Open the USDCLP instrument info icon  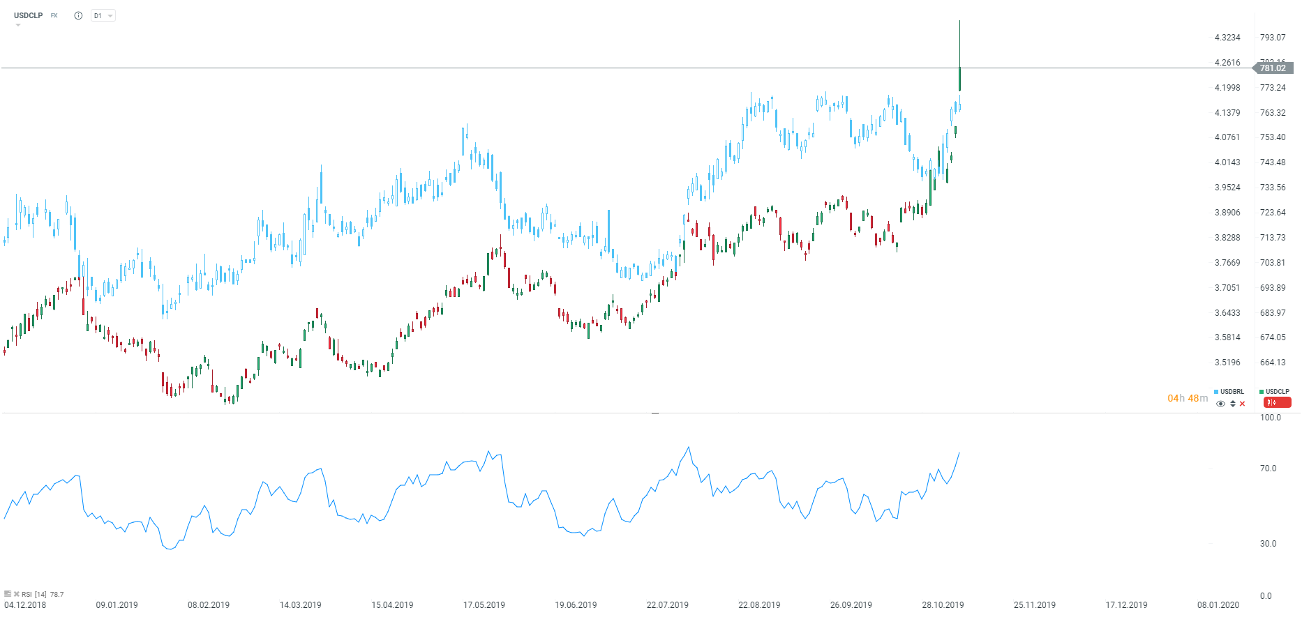(x=78, y=15)
